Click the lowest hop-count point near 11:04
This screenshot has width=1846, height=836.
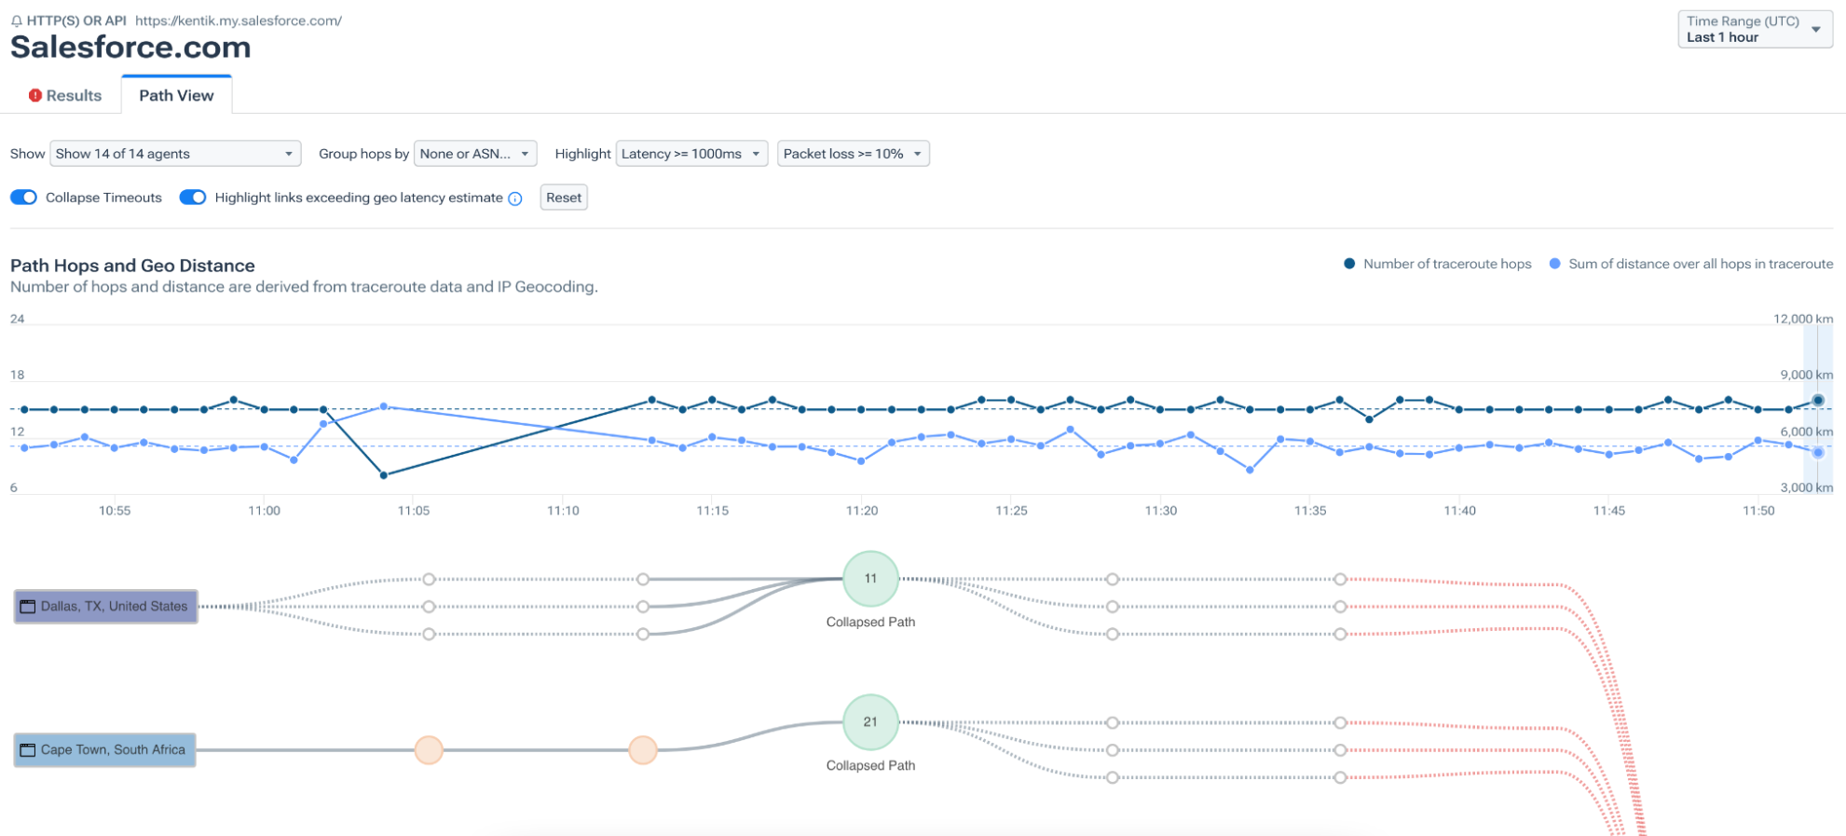point(384,475)
